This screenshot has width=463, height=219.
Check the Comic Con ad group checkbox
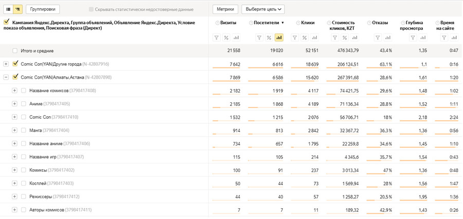[24, 117]
